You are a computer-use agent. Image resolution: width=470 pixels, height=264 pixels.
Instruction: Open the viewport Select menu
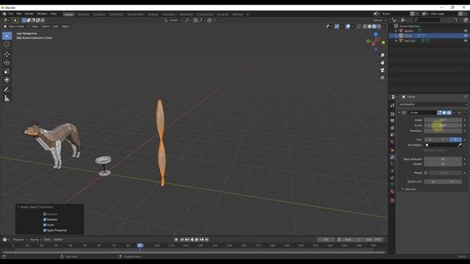46,26
